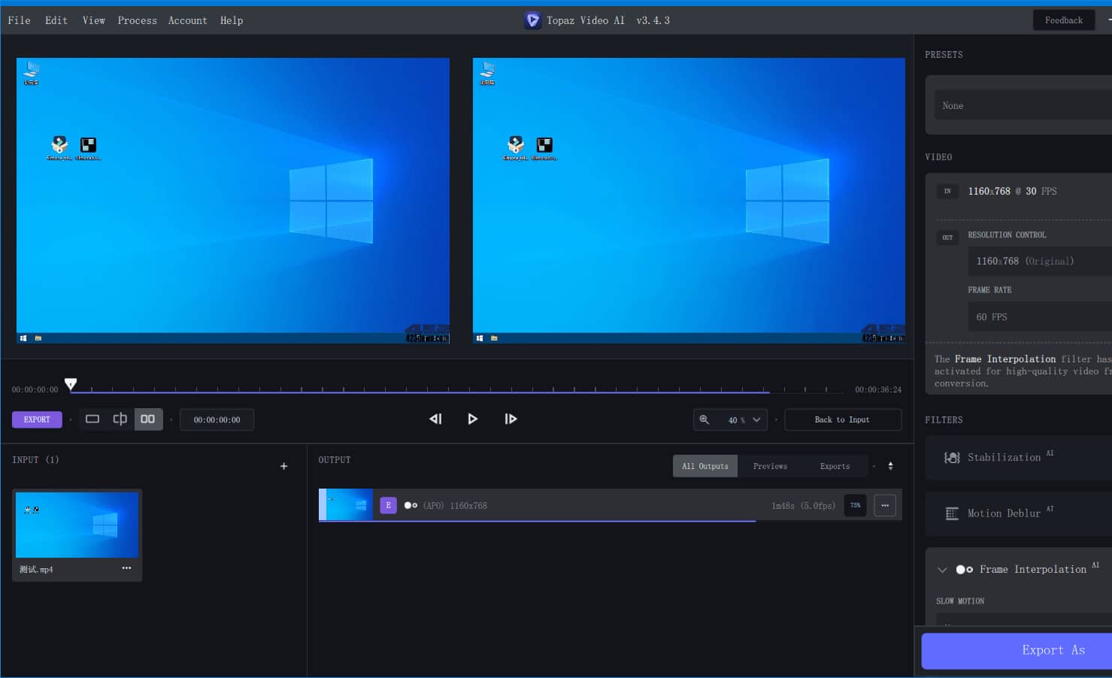Viewport: 1112px width, 678px height.
Task: Play the video preview
Action: (472, 419)
